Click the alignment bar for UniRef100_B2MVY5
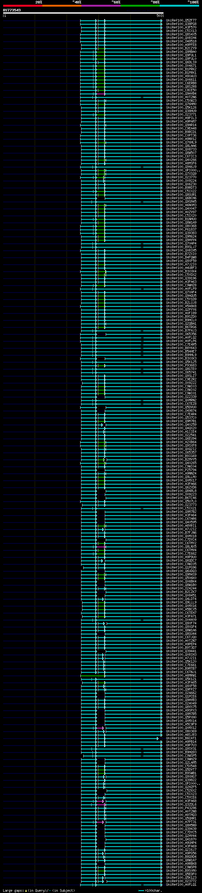 click(121, 460)
